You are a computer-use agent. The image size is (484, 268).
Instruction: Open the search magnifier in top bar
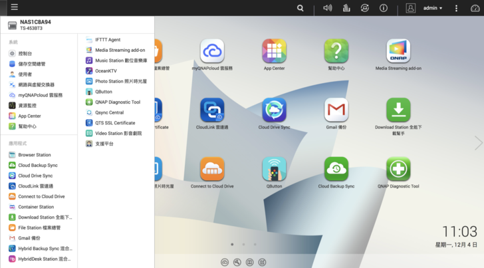pos(300,8)
